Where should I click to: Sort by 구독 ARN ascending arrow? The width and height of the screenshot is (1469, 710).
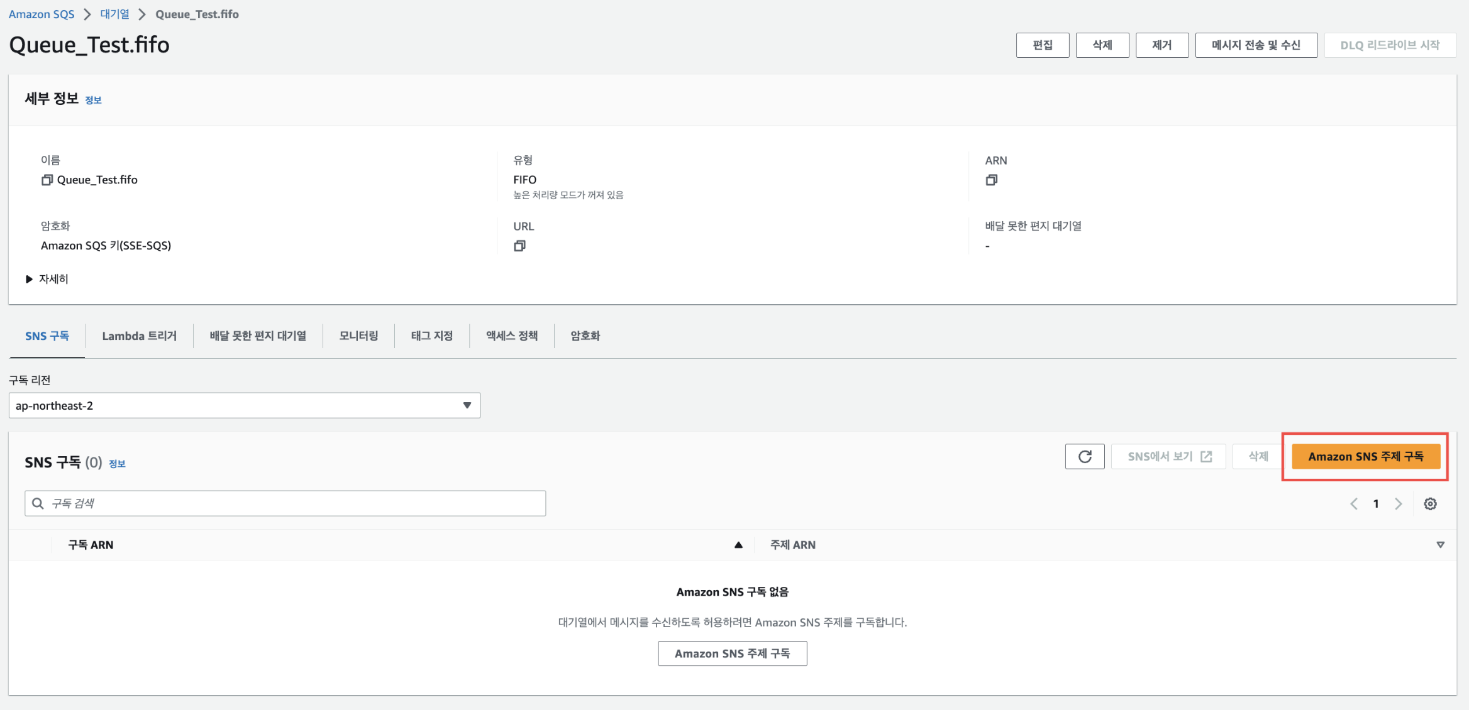click(x=738, y=545)
